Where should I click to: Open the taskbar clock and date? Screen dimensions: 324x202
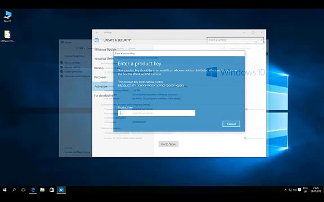coord(316,190)
